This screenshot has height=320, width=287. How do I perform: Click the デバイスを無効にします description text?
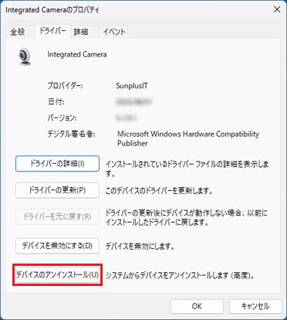tap(140, 247)
